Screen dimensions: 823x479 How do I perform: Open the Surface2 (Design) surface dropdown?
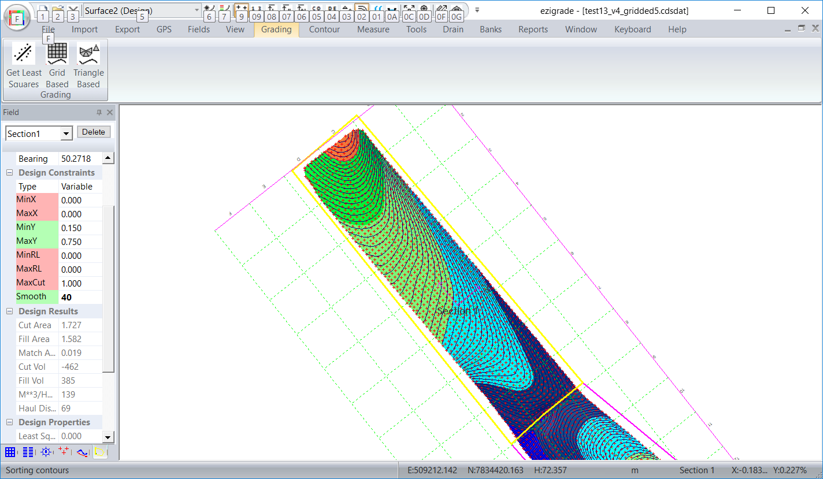coord(197,10)
